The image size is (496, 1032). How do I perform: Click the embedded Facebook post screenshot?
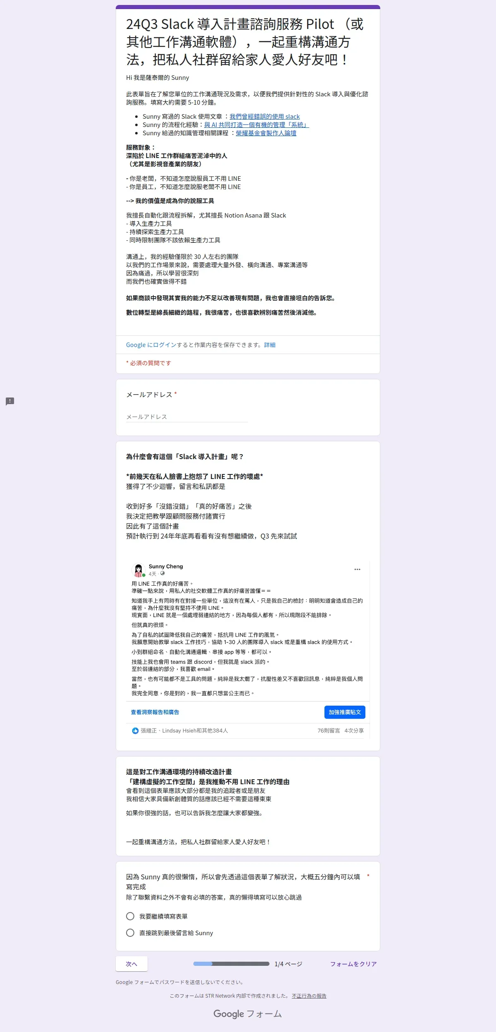tap(248, 649)
